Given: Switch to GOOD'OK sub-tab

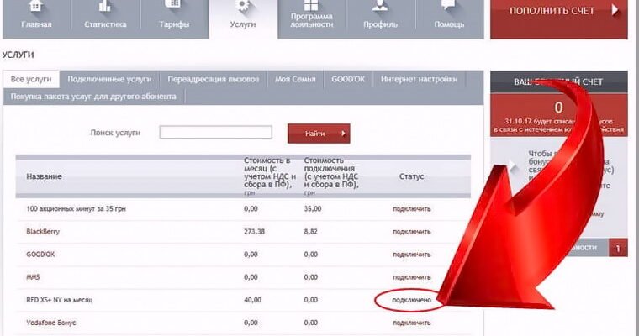Looking at the screenshot, I should pos(348,80).
